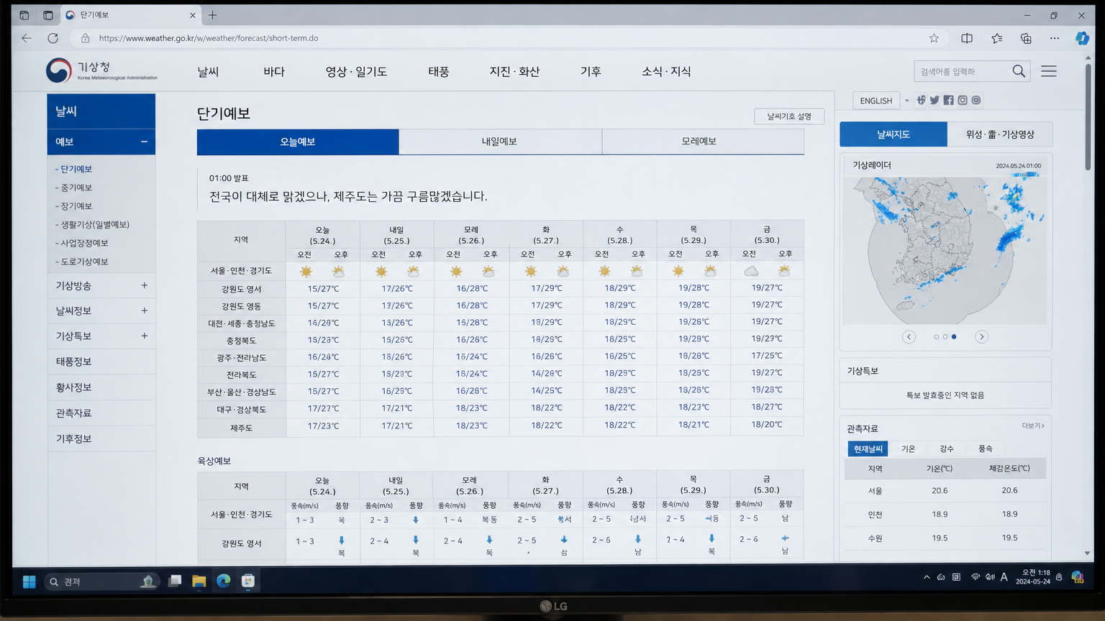The image size is (1105, 621).
Task: Open browser settings ellipsis menu
Action: [x=1055, y=38]
